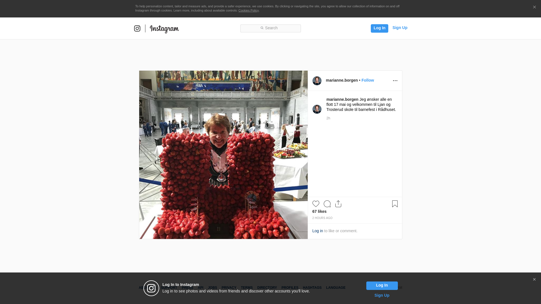Image resolution: width=541 pixels, height=304 pixels.
Task: Open the strawberry photo post image
Action: [223, 155]
